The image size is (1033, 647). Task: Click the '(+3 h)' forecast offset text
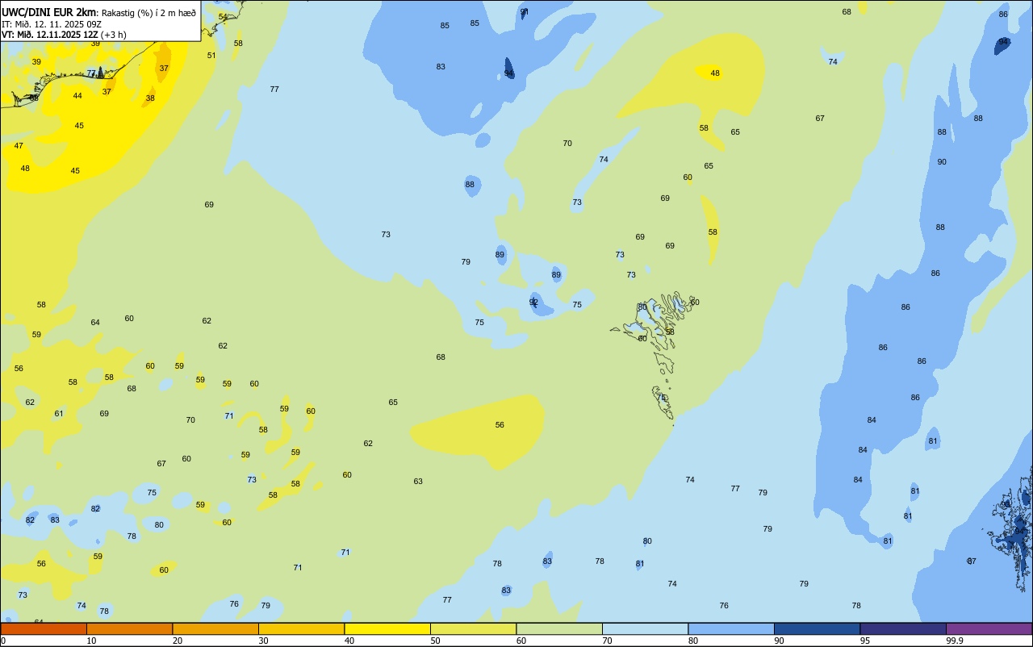coord(114,35)
